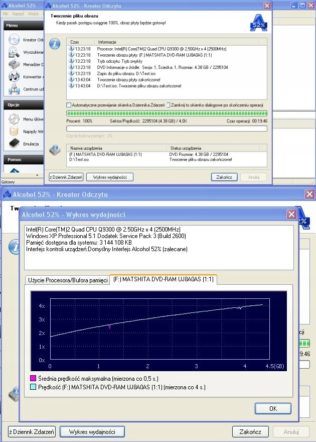
Task: Click Wykres wydajności button behind the graph dialog
Action: (x=92, y=431)
